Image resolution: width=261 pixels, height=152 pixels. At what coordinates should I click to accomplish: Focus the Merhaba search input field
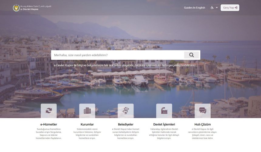(117, 55)
